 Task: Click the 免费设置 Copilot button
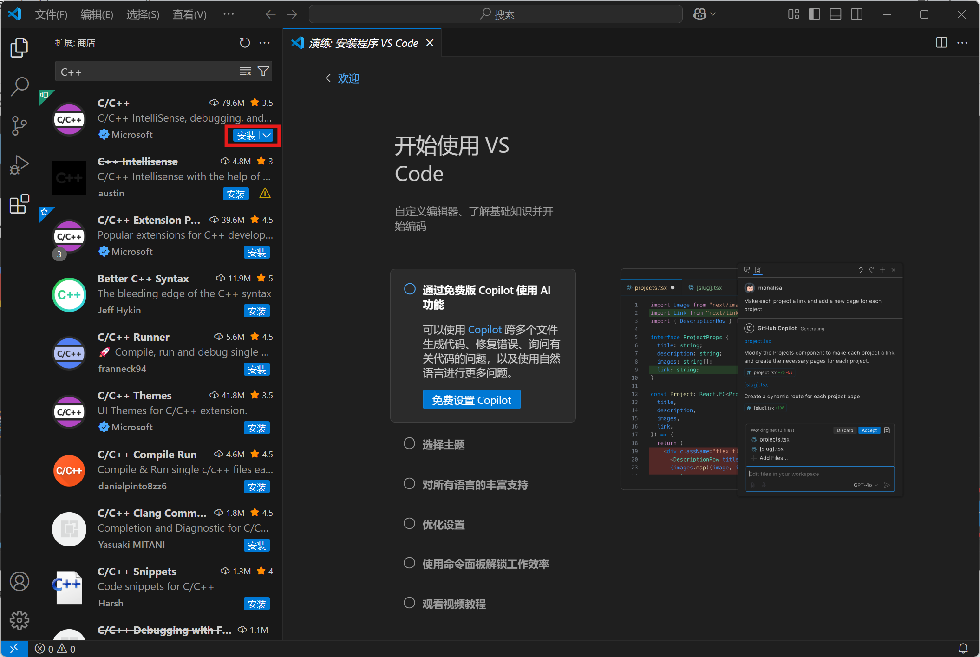[x=471, y=400]
